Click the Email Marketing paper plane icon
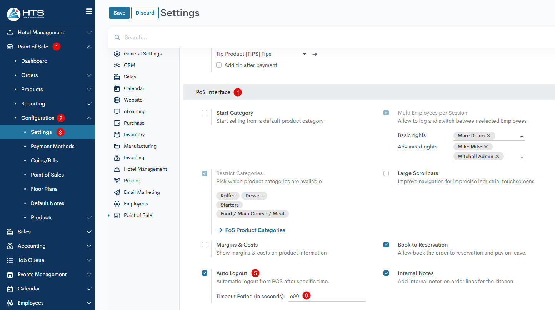Viewport: 555px width, 310px height. tap(117, 192)
